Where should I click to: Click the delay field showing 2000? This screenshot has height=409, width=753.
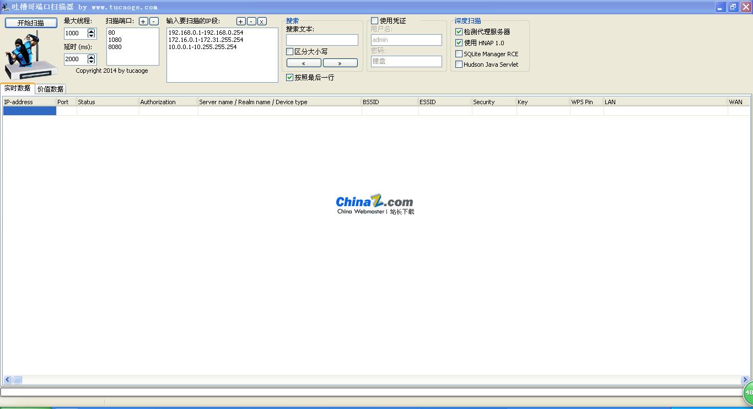pos(76,59)
